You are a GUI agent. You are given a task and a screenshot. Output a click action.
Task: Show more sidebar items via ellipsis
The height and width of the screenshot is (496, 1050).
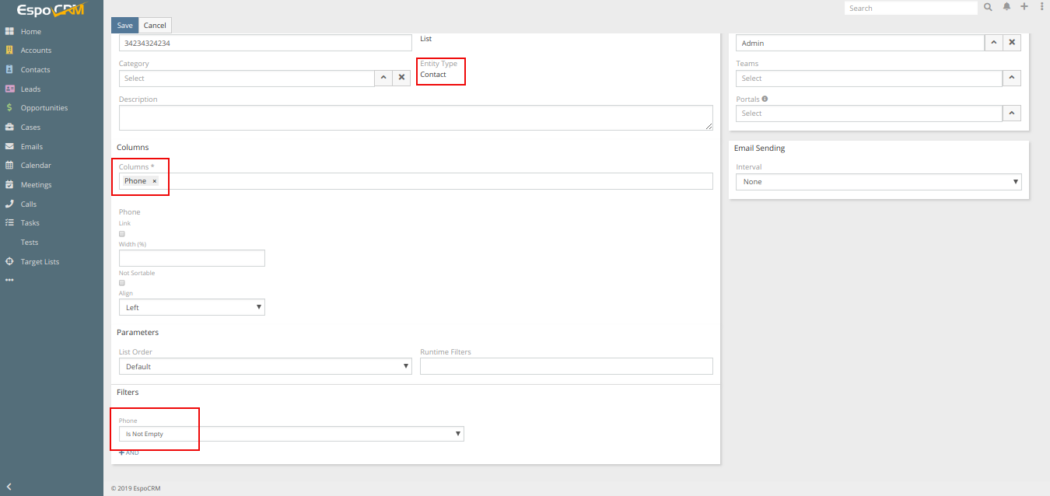[9, 280]
